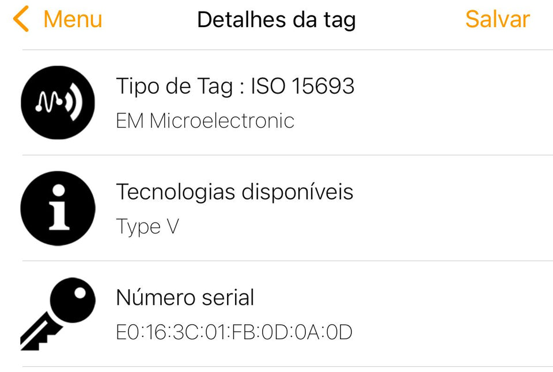Select serial value E0:16:3C:01:FB:0D:0A:0D
Image resolution: width=553 pixels, height=372 pixels.
coord(234,332)
